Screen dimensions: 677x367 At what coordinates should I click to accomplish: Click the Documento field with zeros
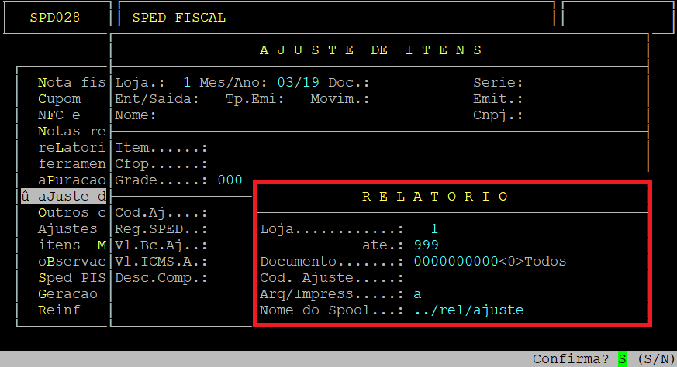pos(455,262)
